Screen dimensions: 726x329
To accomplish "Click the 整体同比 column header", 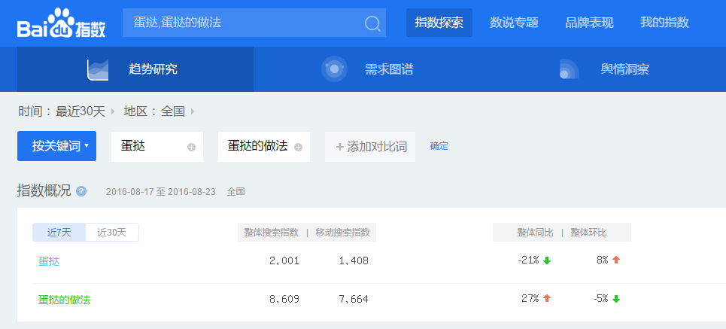I will point(535,233).
